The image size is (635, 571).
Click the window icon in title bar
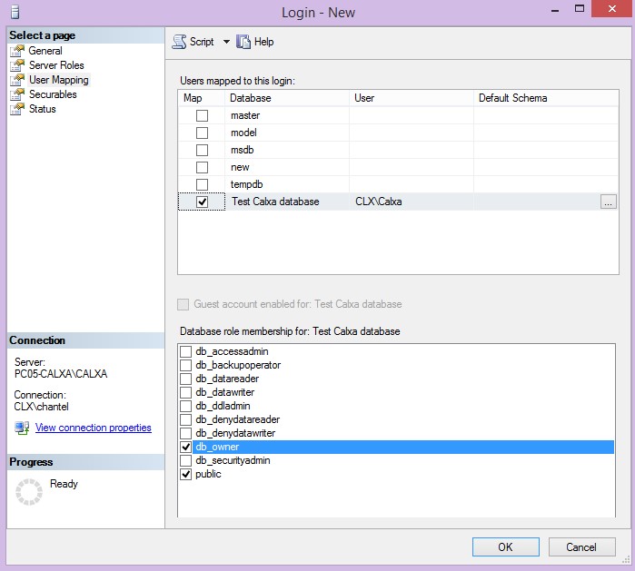(15, 11)
